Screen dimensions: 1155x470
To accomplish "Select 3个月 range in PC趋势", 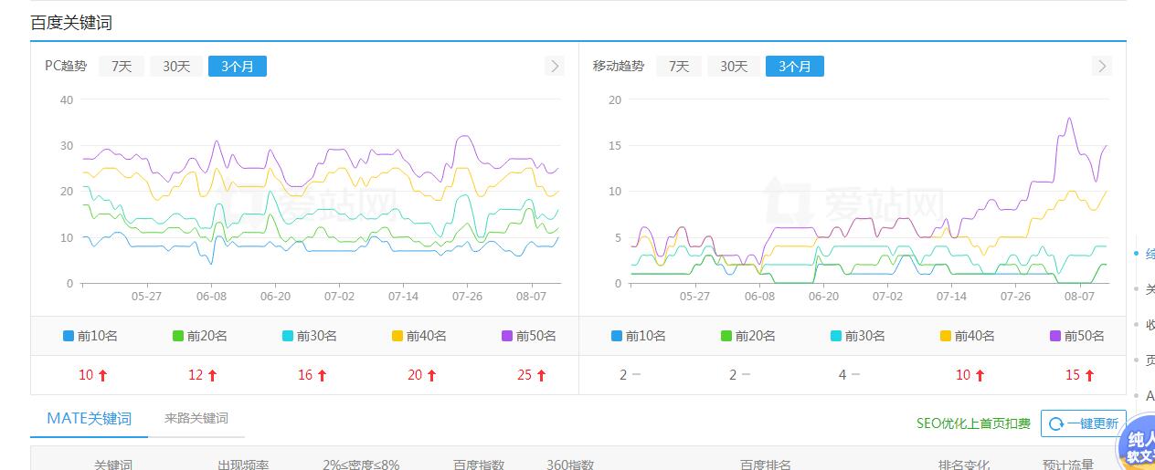I will (x=238, y=66).
